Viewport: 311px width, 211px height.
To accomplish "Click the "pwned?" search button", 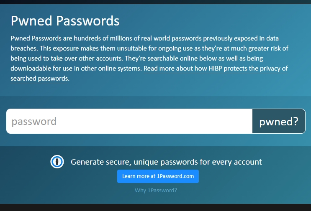I will pos(279,121).
